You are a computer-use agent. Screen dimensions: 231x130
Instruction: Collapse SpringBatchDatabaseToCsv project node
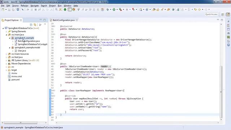(x=3, y=28)
